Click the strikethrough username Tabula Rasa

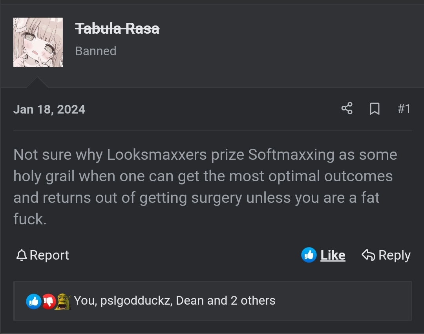click(117, 28)
